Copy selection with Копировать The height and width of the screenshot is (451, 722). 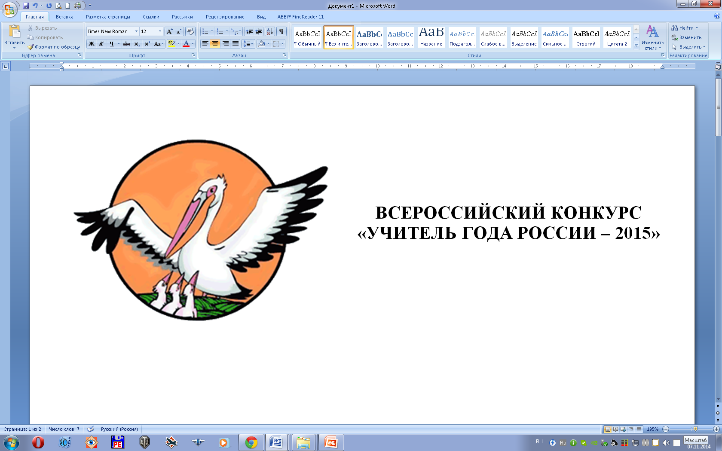tap(45, 37)
